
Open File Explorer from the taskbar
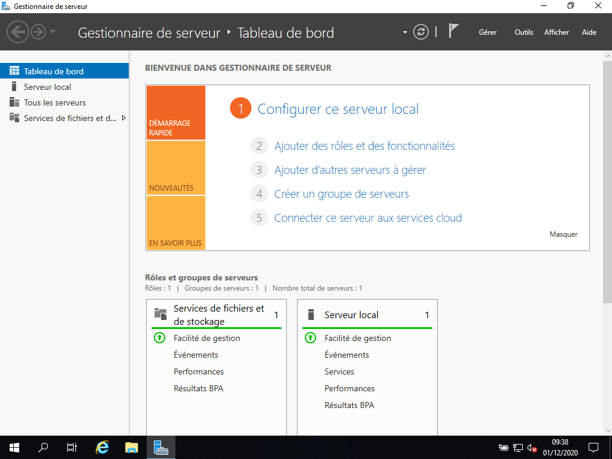[132, 447]
